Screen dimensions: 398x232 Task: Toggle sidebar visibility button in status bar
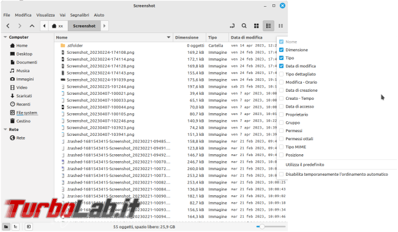point(29,226)
